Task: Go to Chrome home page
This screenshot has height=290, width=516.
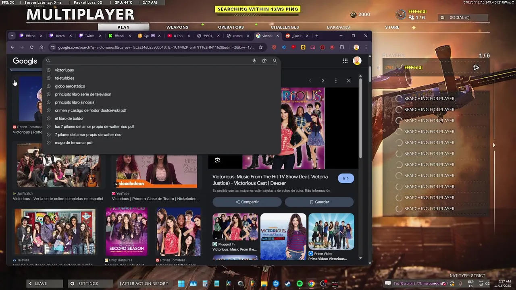Action: click(41, 47)
